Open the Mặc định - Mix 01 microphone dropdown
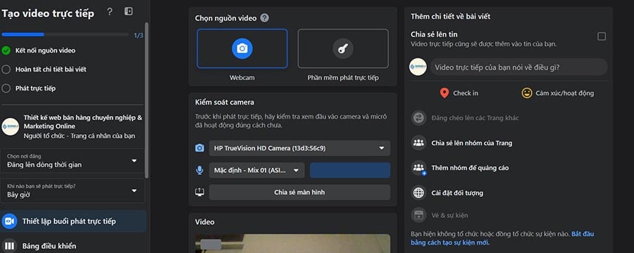This screenshot has height=253, width=634. [x=256, y=170]
